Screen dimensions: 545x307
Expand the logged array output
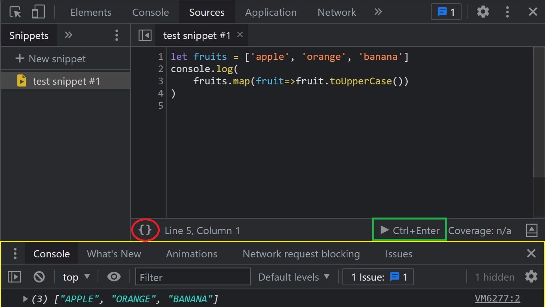[25, 299]
